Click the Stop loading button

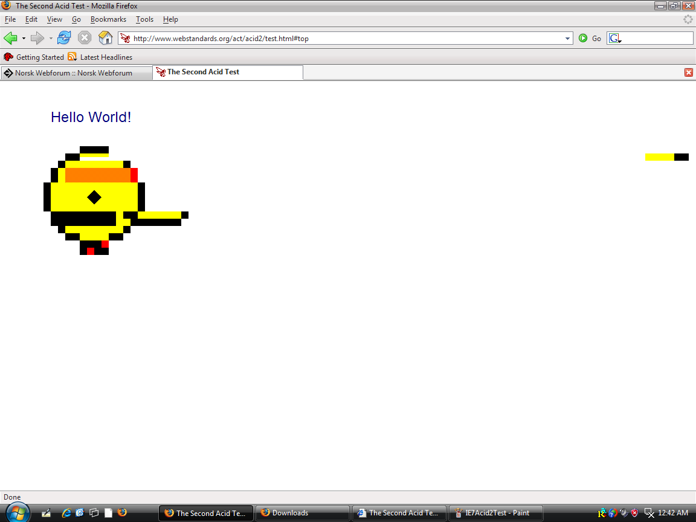pyautogui.click(x=85, y=37)
